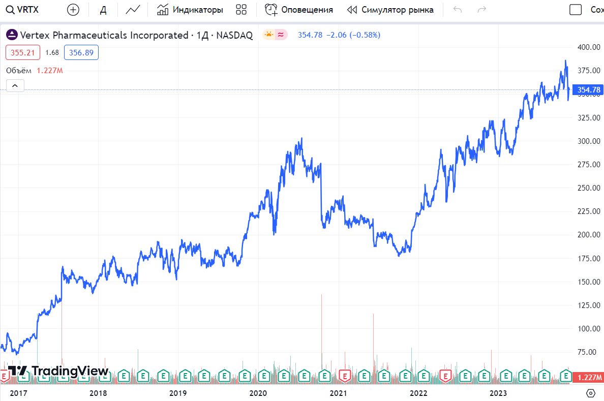Click the rightmost green earnings marker
604x401 pixels.
pos(566,376)
